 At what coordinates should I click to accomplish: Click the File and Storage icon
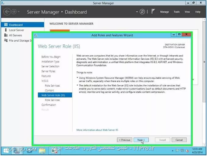click(x=6, y=40)
